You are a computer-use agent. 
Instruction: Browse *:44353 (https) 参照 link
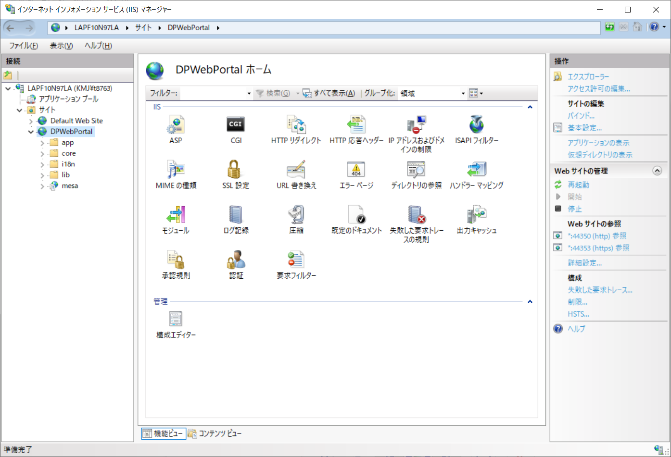point(598,248)
